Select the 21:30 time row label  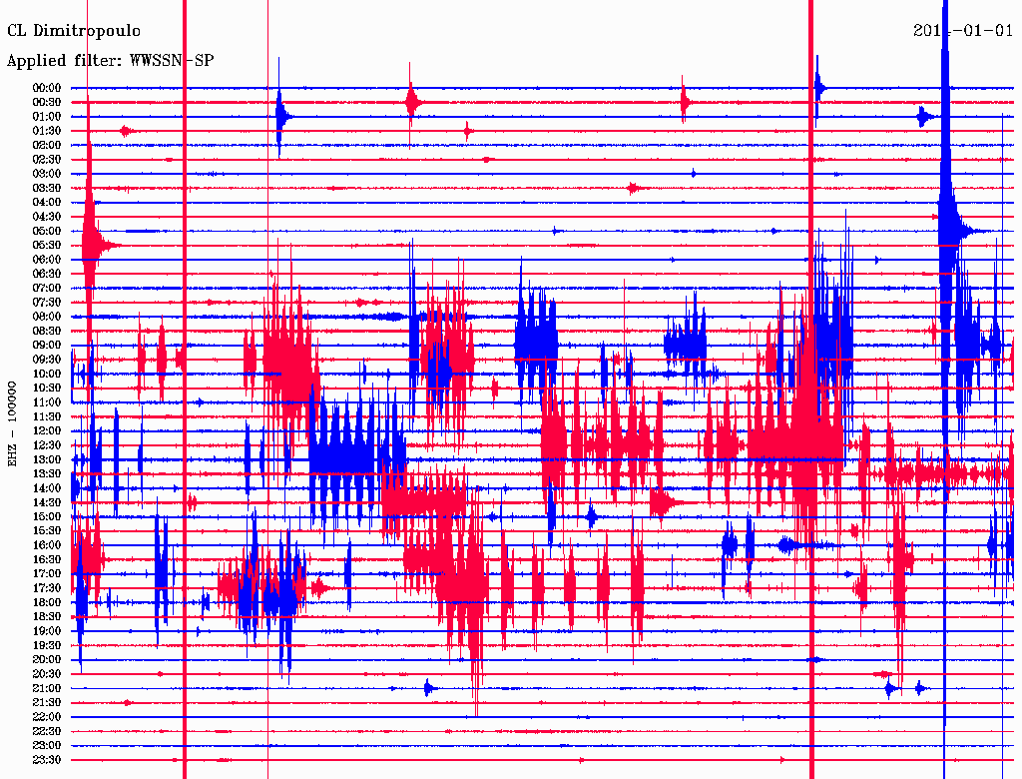point(47,703)
